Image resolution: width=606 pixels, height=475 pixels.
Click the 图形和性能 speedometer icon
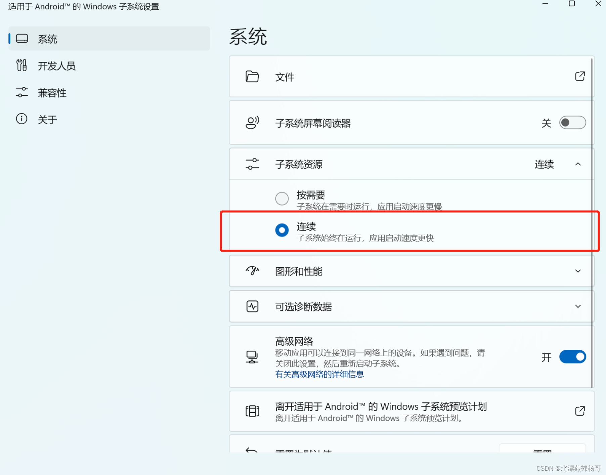pyautogui.click(x=252, y=271)
